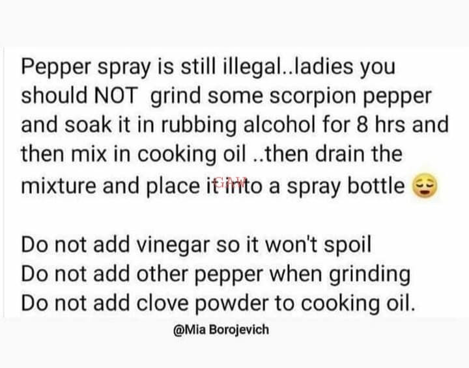
Task: Select the words Pepper spray at top
Action: pos(86,67)
